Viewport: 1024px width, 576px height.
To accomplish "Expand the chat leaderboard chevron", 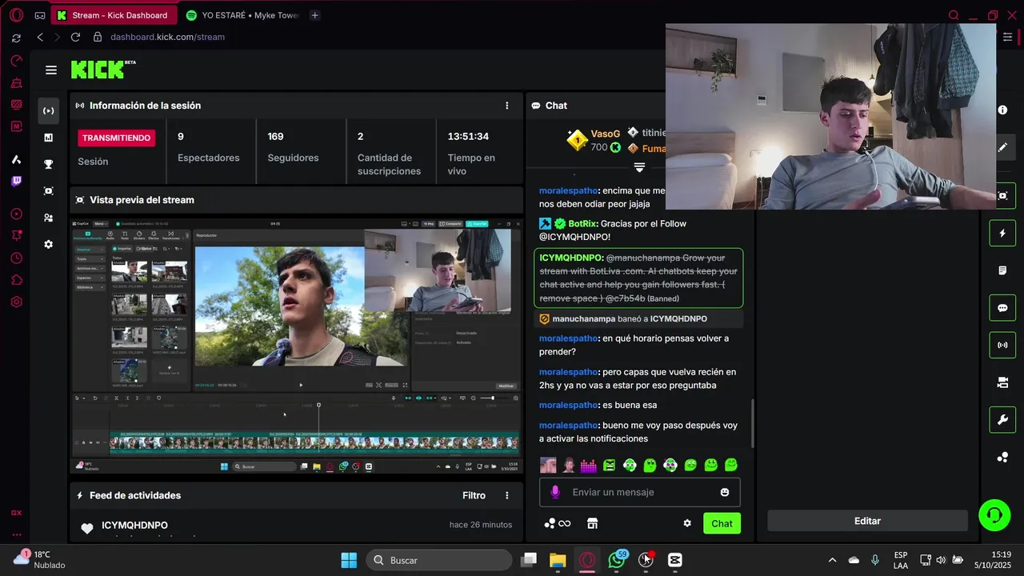I will pos(639,167).
